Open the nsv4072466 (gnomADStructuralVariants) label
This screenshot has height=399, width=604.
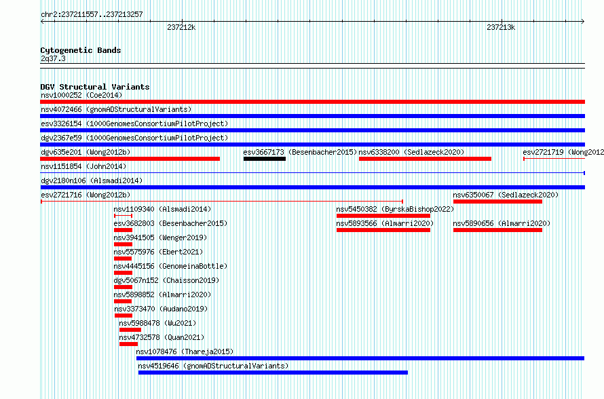[116, 109]
